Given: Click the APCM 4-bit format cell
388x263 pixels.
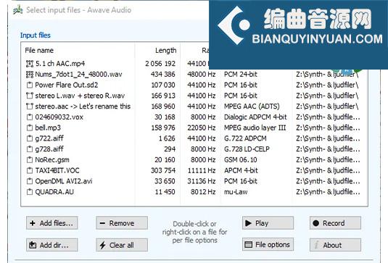Looking at the screenshot, I should coord(241,170).
